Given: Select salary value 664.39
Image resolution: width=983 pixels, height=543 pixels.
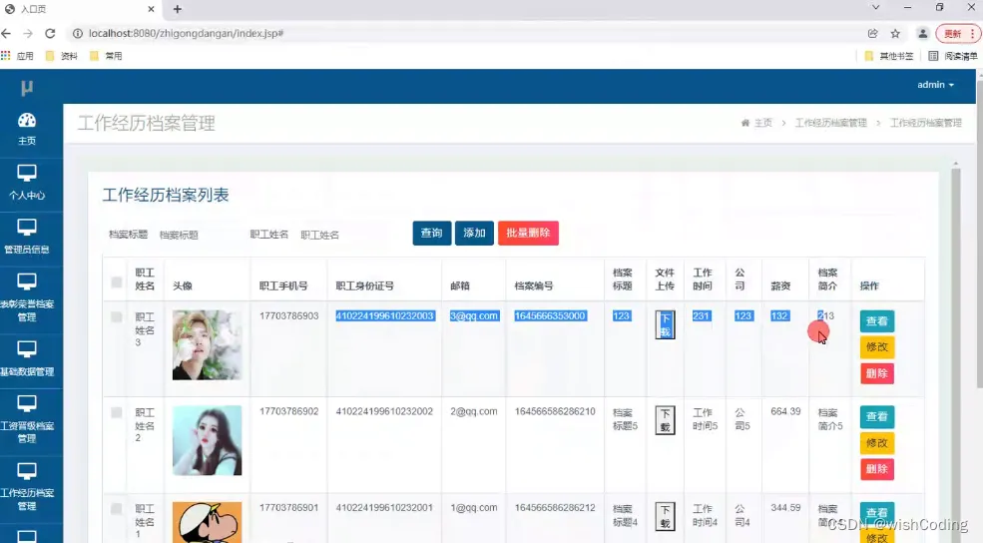Looking at the screenshot, I should click(x=785, y=411).
